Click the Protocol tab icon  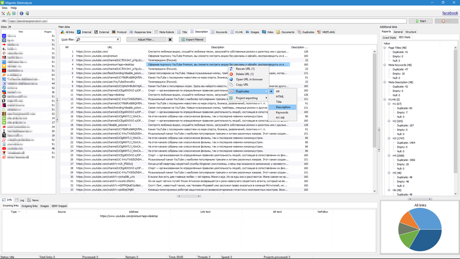tap(114, 32)
